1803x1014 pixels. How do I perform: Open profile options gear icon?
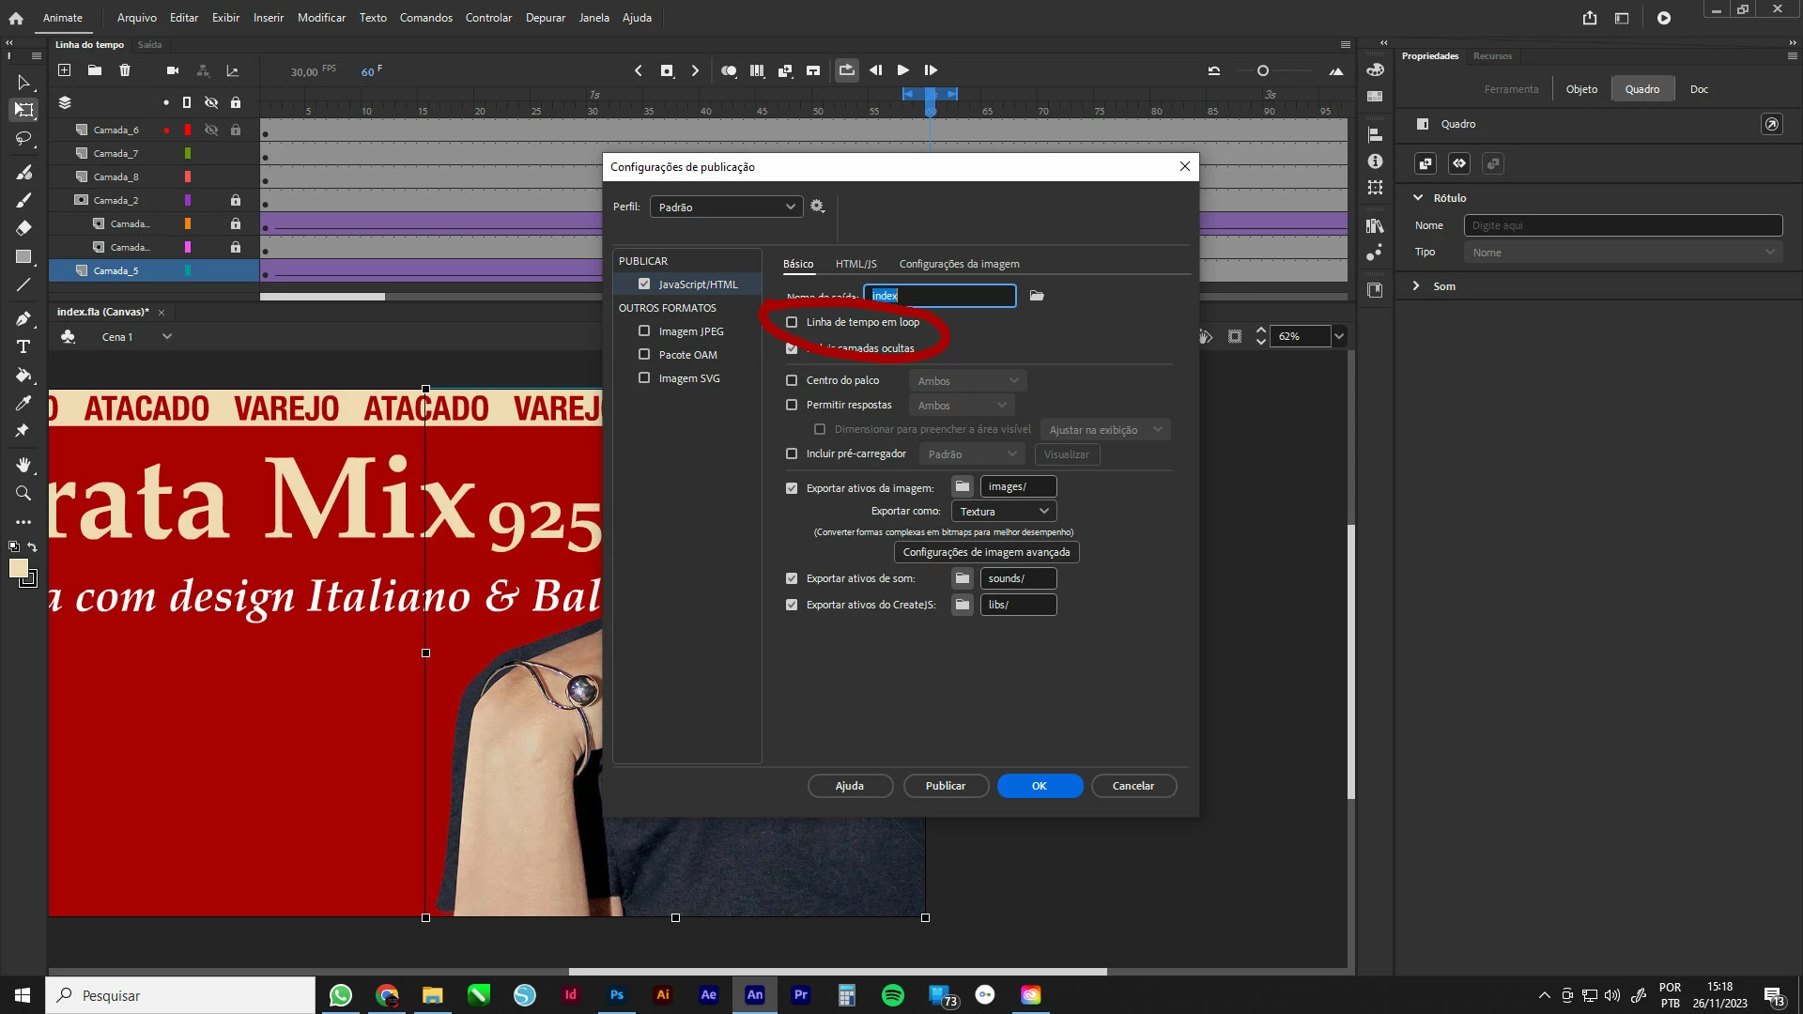(817, 207)
